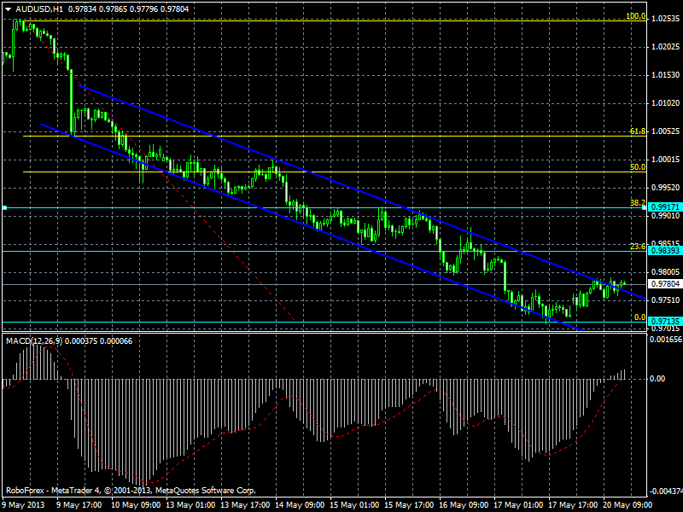Click the 1.00015 price axis label
Viewport: 683px width, 512px height.
[x=666, y=160]
